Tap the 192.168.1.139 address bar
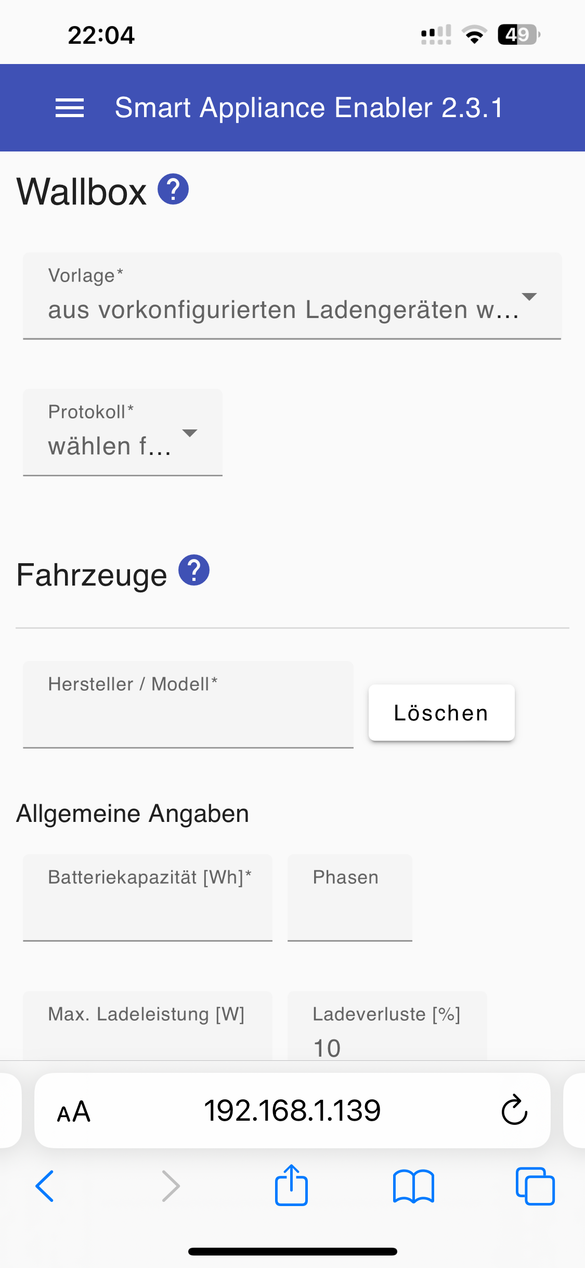Image resolution: width=585 pixels, height=1268 pixels. tap(292, 1110)
